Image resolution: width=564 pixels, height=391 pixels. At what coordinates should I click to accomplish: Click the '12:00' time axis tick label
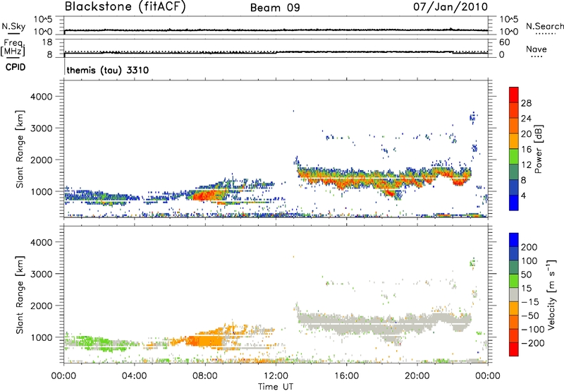276,376
